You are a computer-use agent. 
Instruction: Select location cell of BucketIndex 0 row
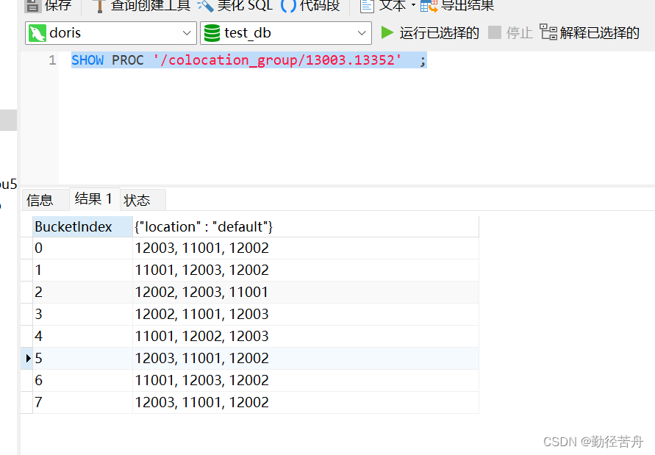click(306, 248)
